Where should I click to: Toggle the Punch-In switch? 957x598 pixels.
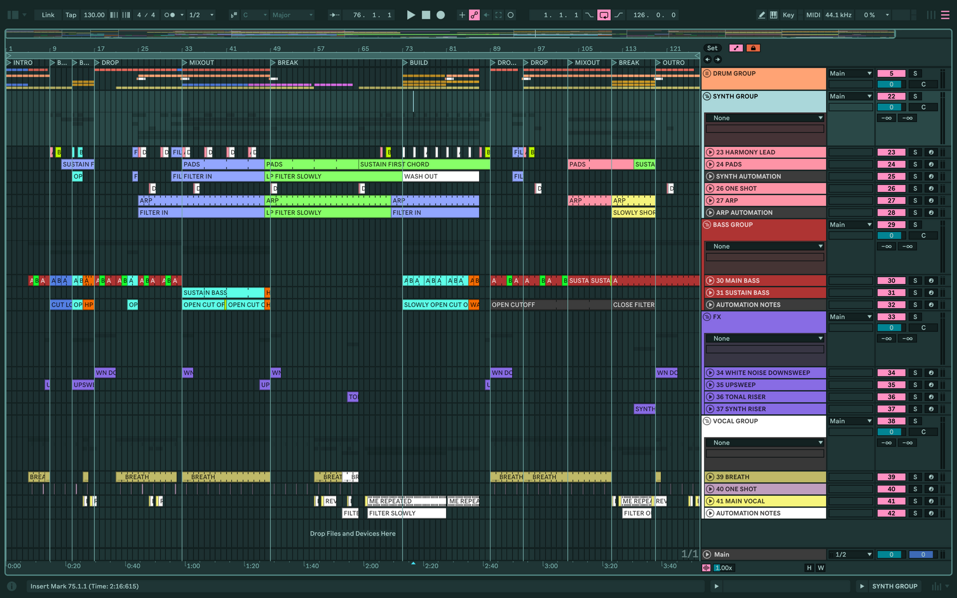tap(589, 15)
